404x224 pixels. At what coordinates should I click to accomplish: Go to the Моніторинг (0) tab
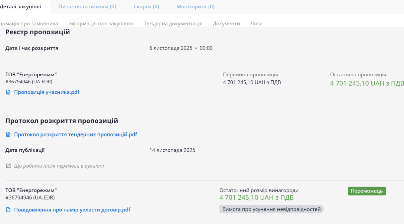click(195, 7)
